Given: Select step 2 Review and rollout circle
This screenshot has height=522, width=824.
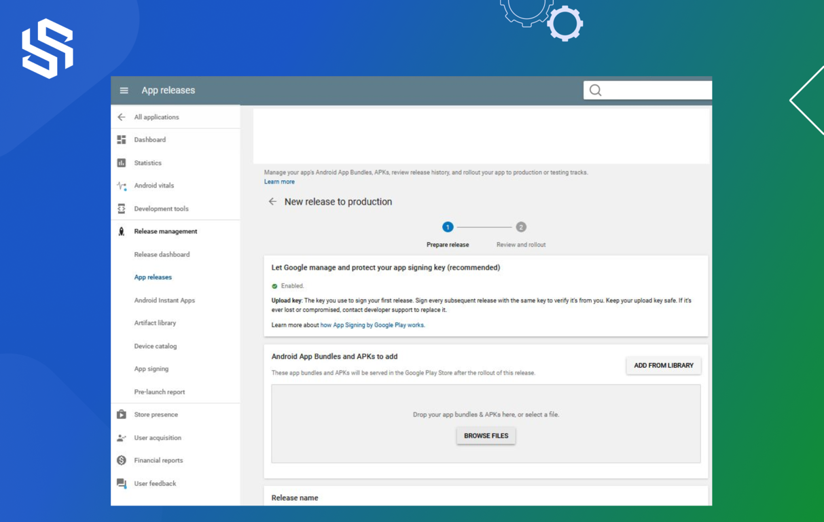Looking at the screenshot, I should 521,227.
